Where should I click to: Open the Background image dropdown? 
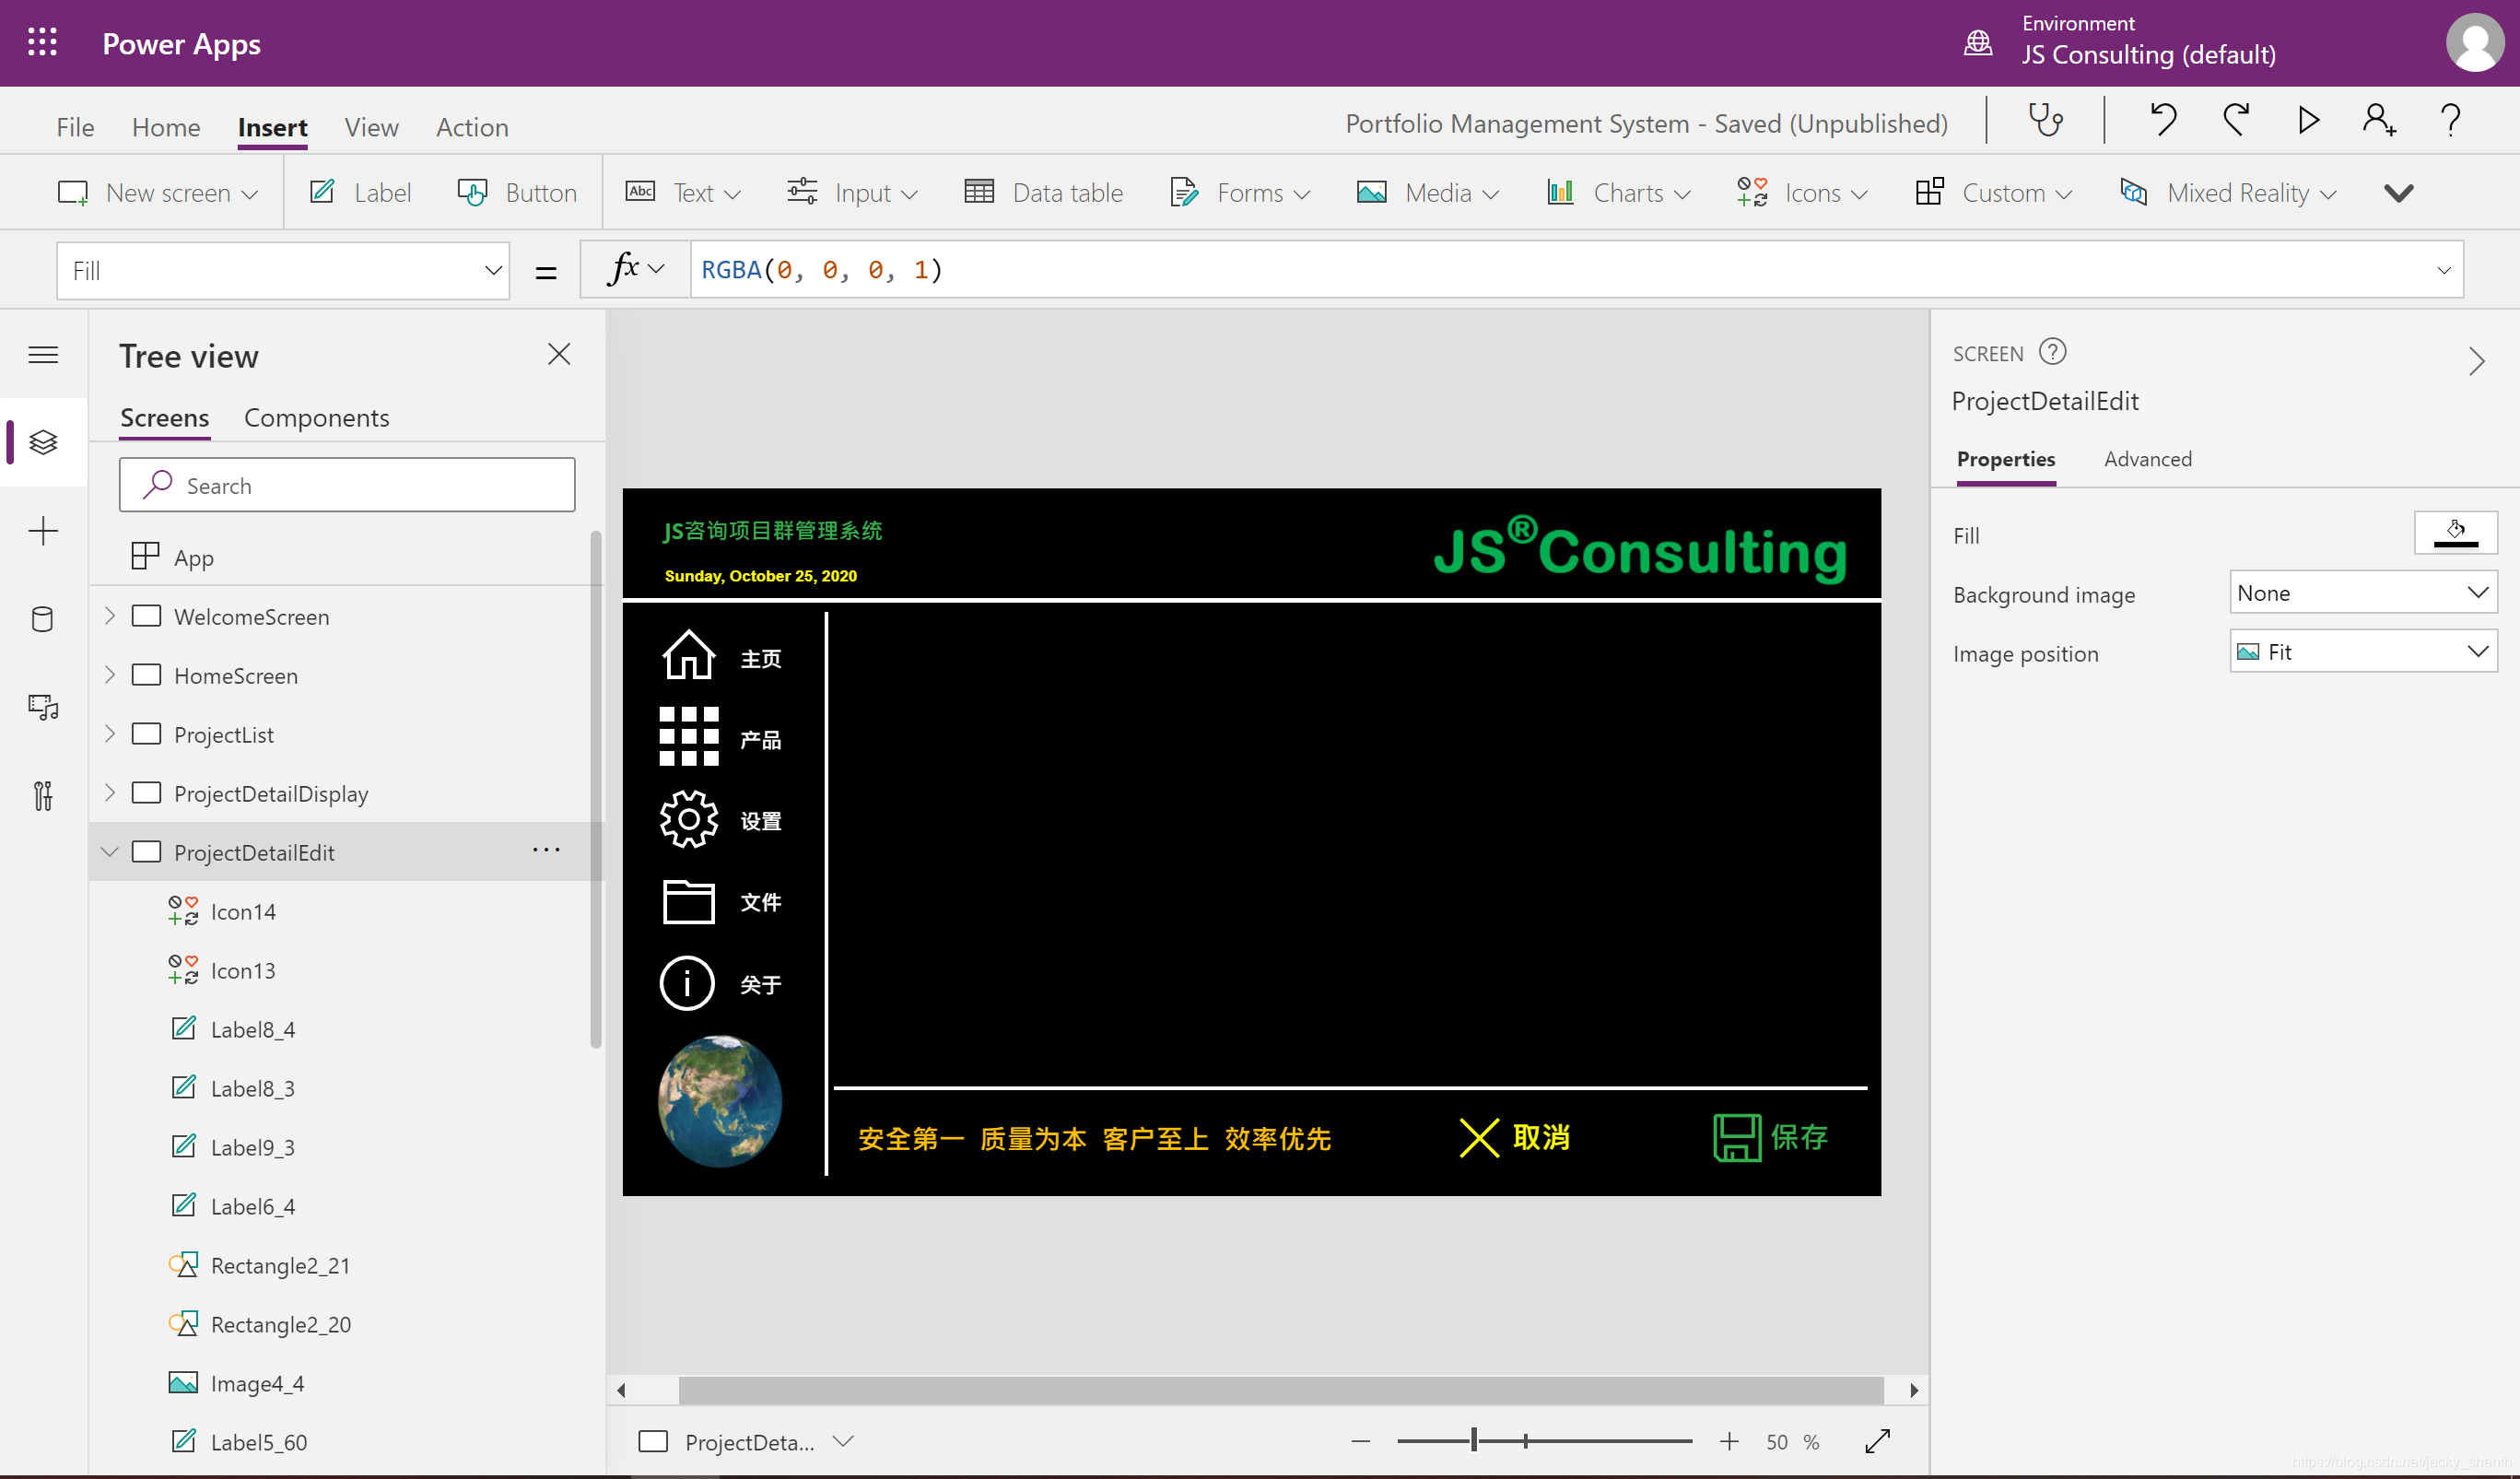point(2363,593)
